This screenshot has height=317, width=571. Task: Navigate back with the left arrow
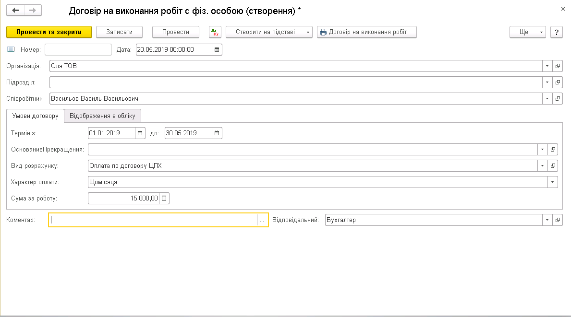point(16,10)
